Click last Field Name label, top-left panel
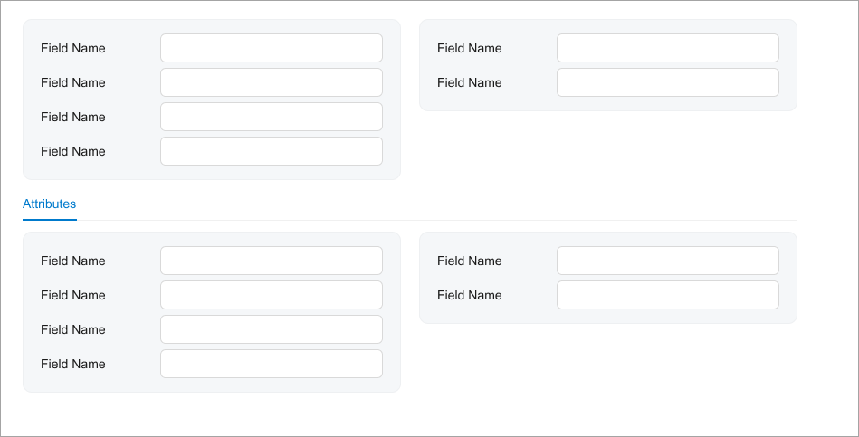 [73, 151]
